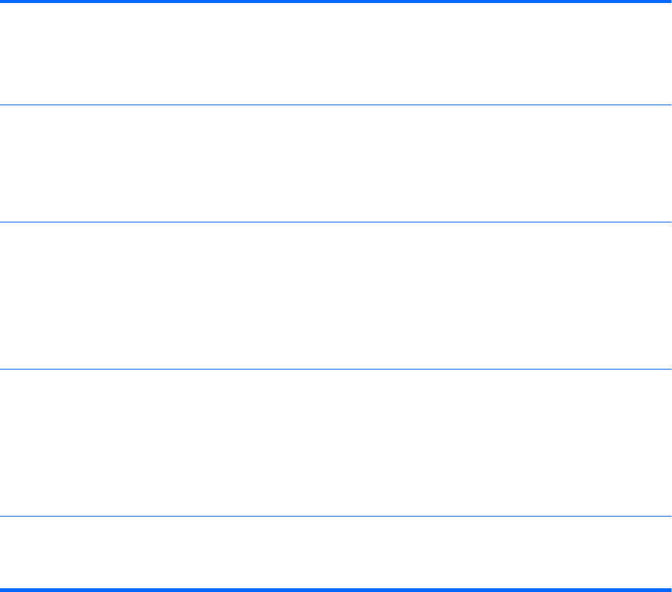Click inside the fourth blank table row
The width and height of the screenshot is (672, 592).
336,442
